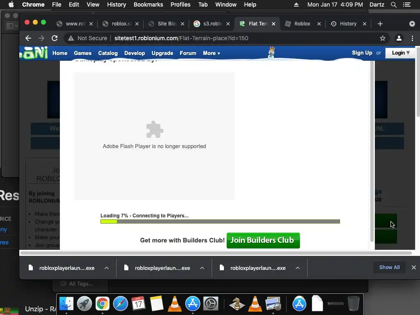This screenshot has width=420, height=315.
Task: Open the Forum link
Action: point(188,53)
